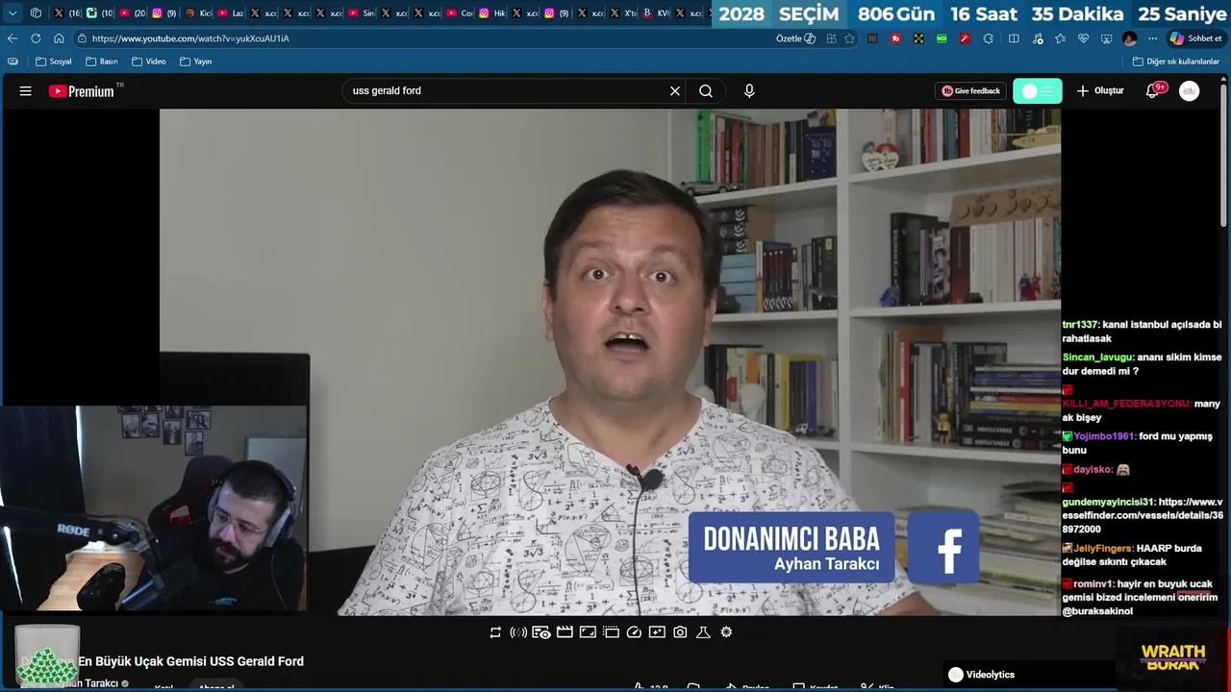Image resolution: width=1231 pixels, height=692 pixels.
Task: Switch to the X (16) tab
Action: tap(67, 13)
